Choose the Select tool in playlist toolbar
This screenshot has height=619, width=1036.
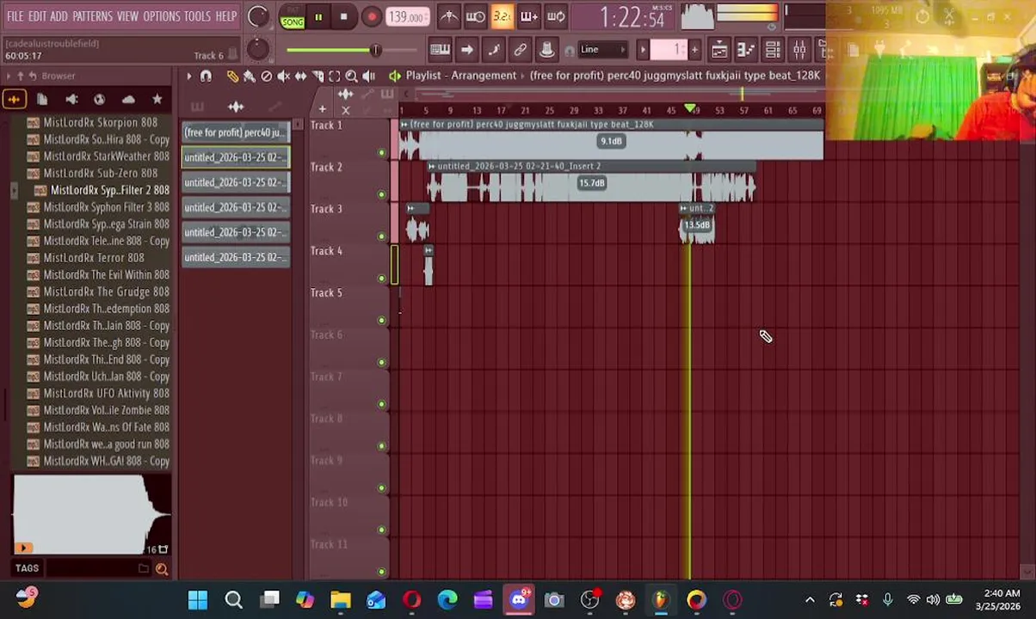(335, 76)
